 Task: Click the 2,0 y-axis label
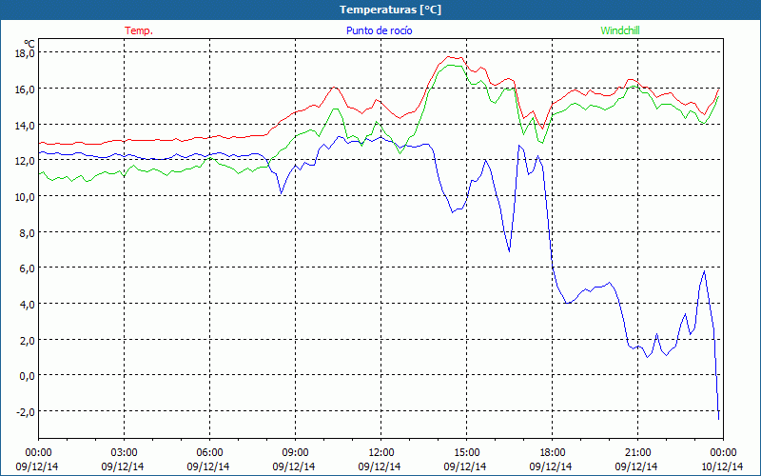pyautogui.click(x=27, y=340)
